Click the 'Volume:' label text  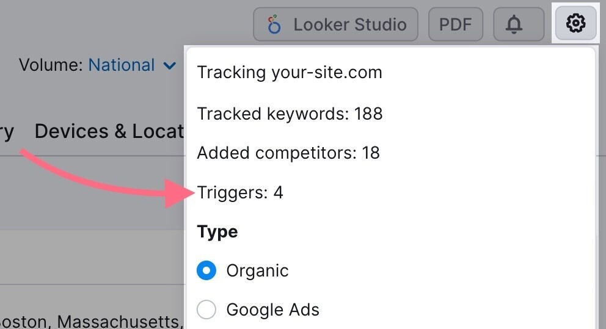coord(51,65)
